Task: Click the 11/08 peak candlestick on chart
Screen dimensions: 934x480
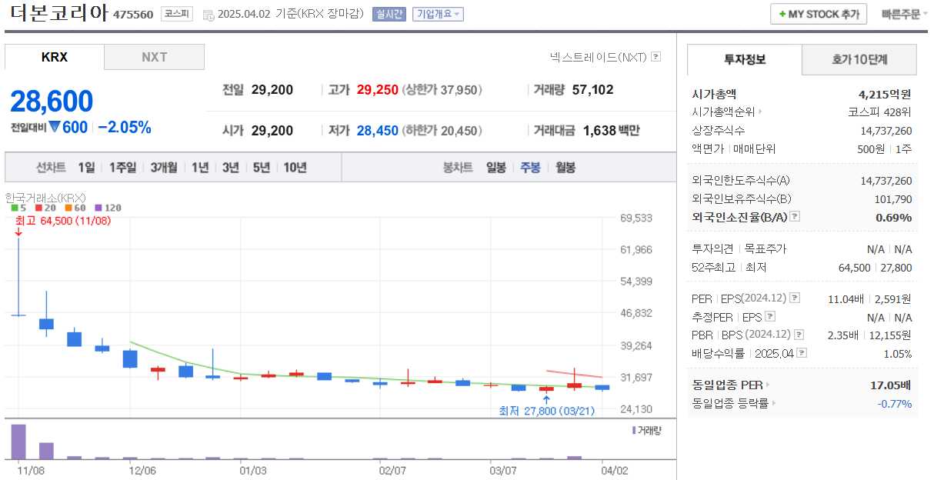Action: 18,277
